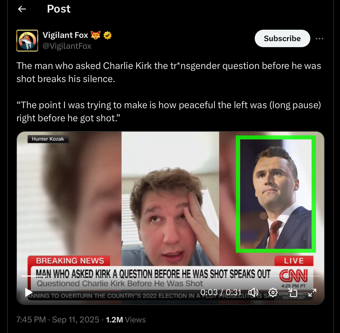This screenshot has height=333, width=340.
Task: Click the Post page heading
Action: (59, 9)
